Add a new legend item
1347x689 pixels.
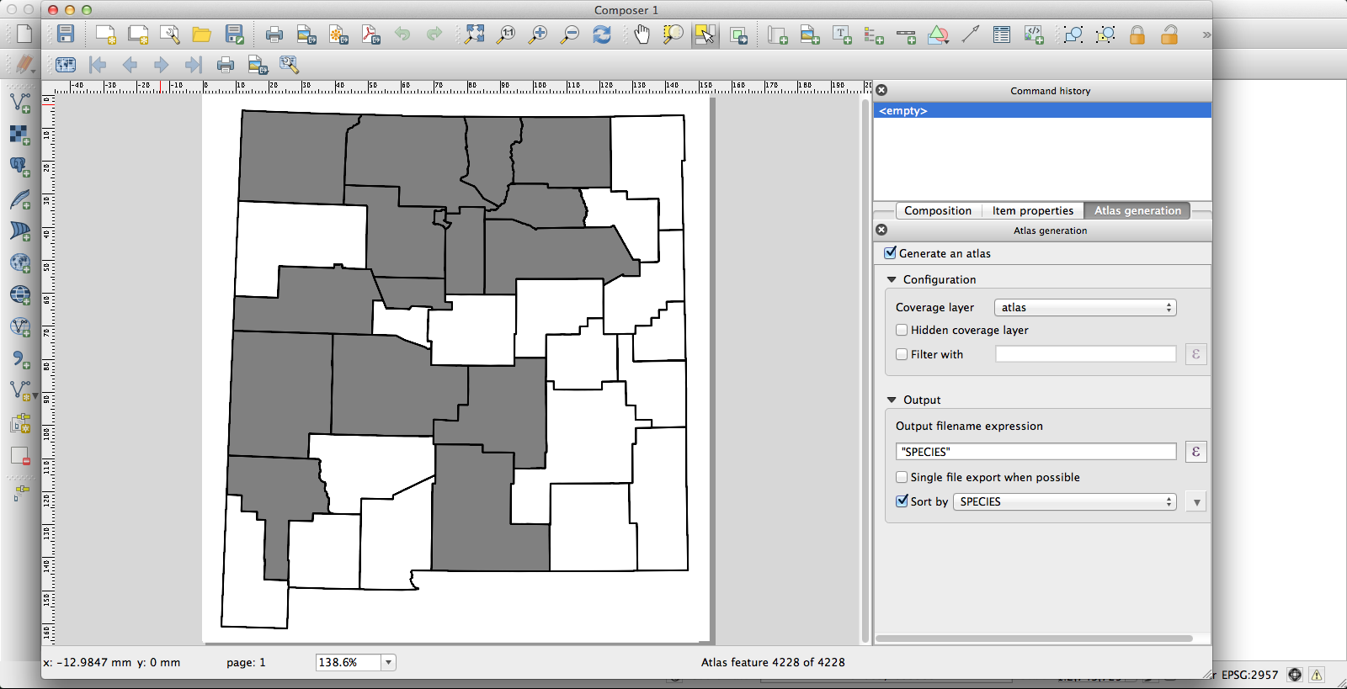874,34
